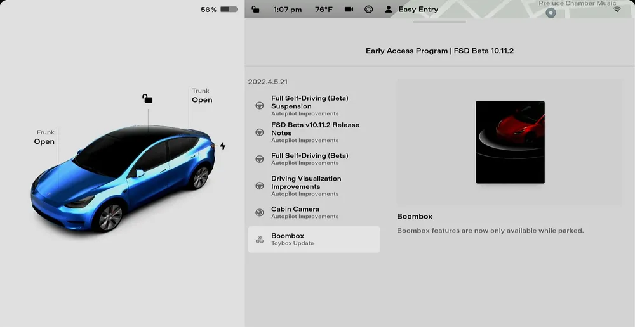
Task: Tap the pull-down handle bar at panel top
Action: point(439,22)
